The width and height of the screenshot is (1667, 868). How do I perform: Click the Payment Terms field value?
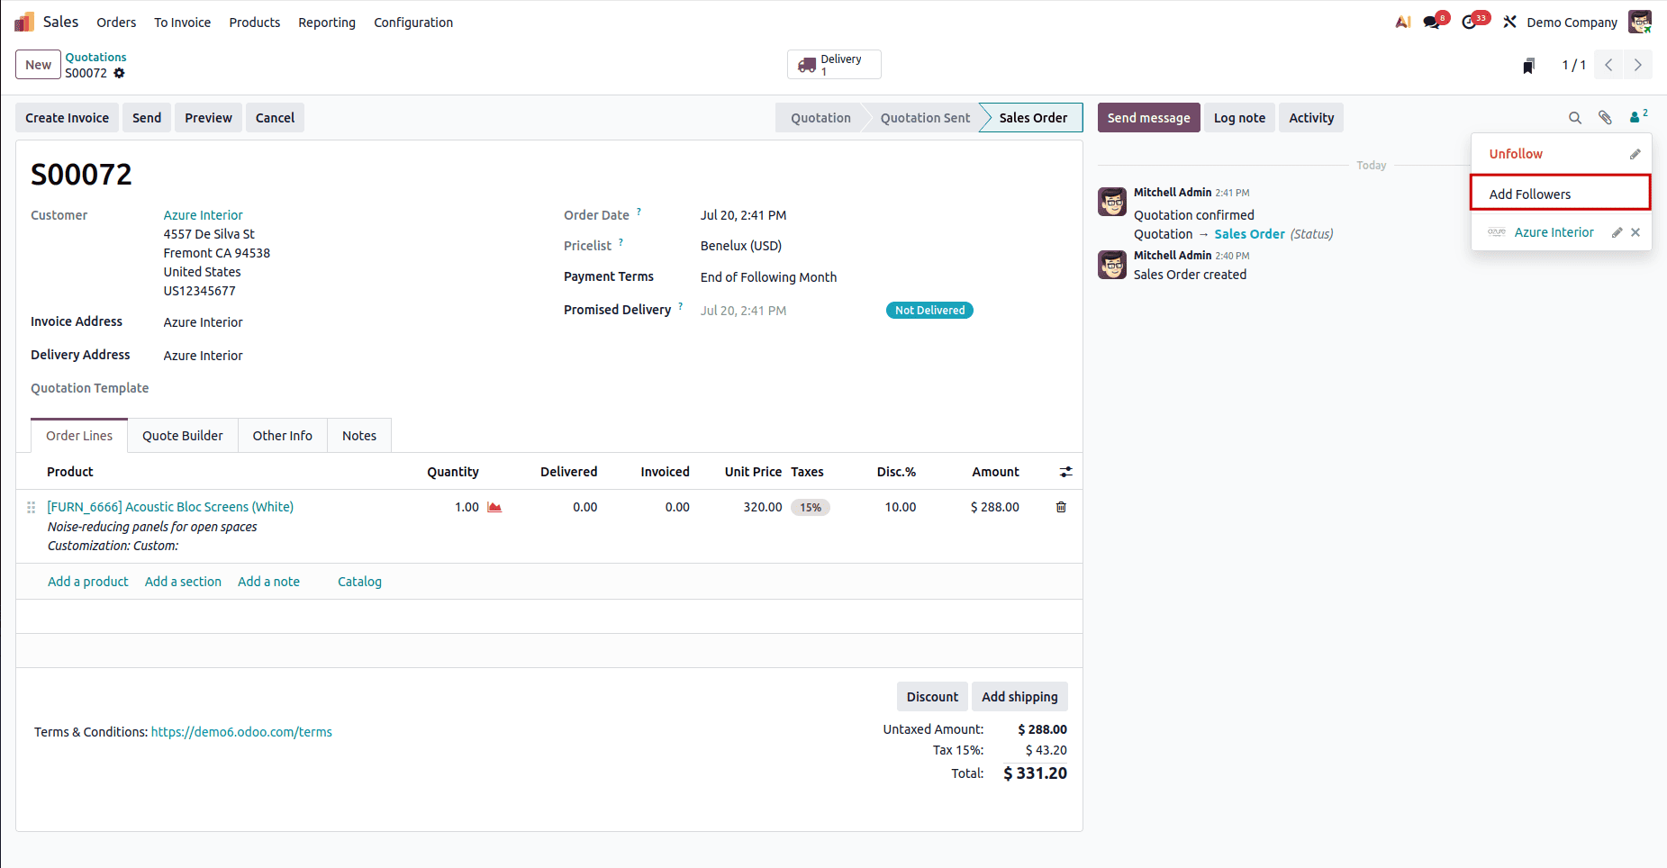point(768,277)
